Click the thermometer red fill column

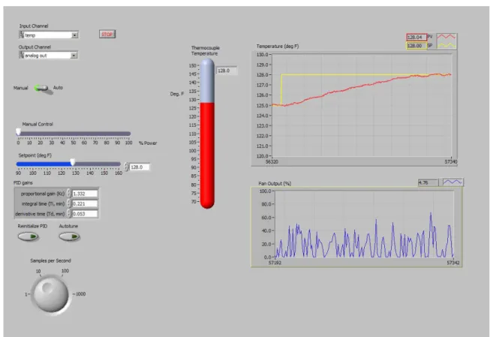(x=207, y=155)
